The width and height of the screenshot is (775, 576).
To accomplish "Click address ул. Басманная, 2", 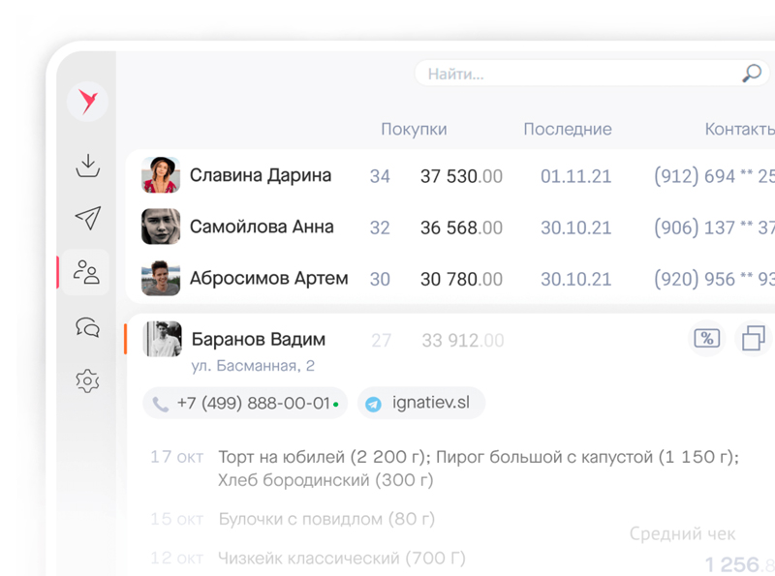I will point(253,366).
